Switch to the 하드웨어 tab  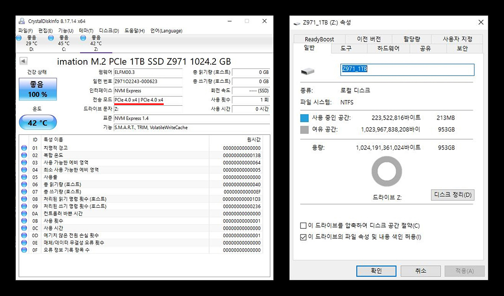(388, 48)
